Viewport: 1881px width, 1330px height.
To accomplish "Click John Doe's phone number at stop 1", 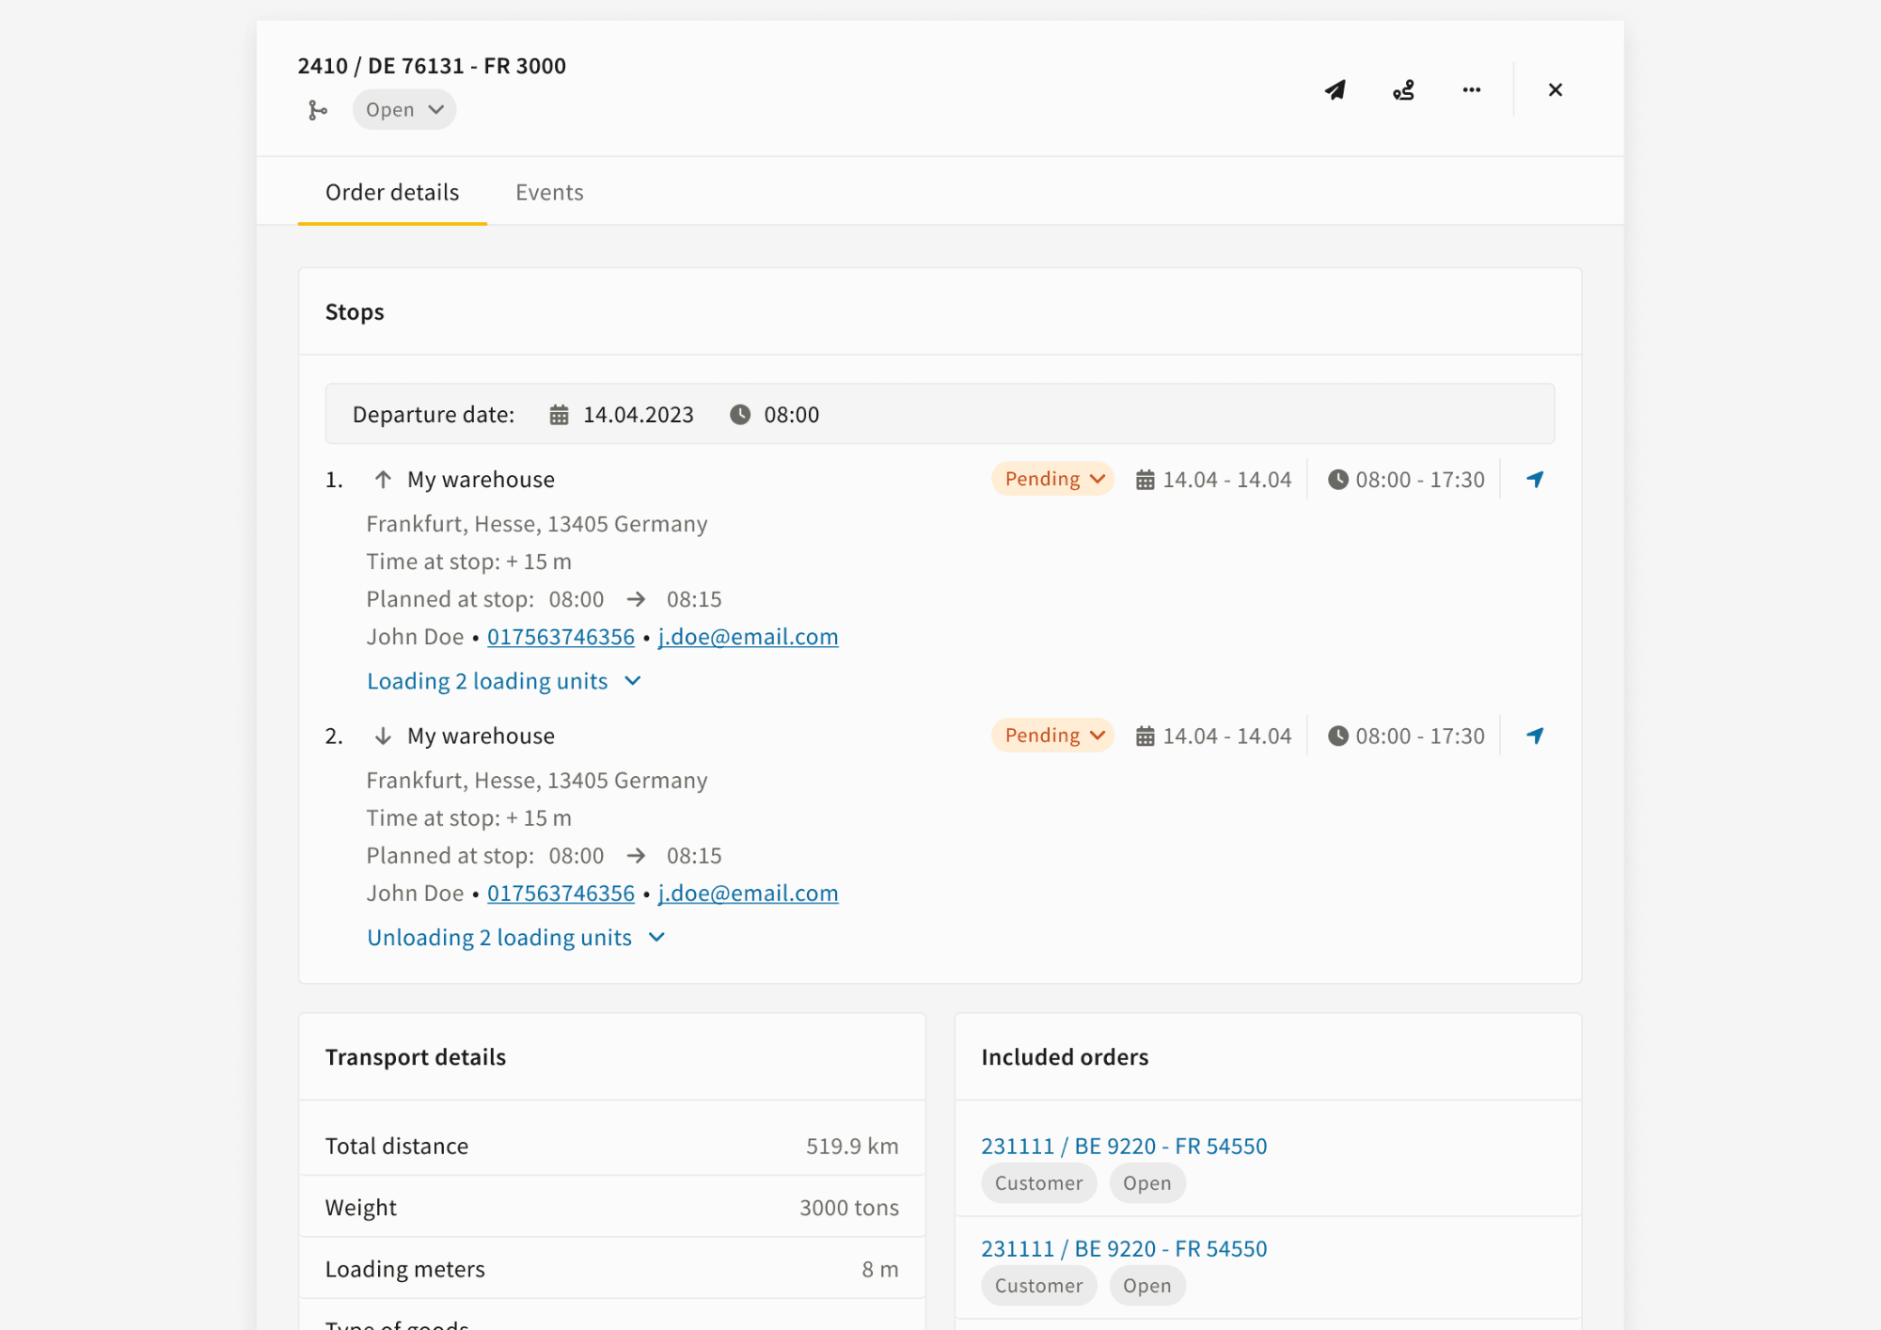I will pyautogui.click(x=561, y=638).
